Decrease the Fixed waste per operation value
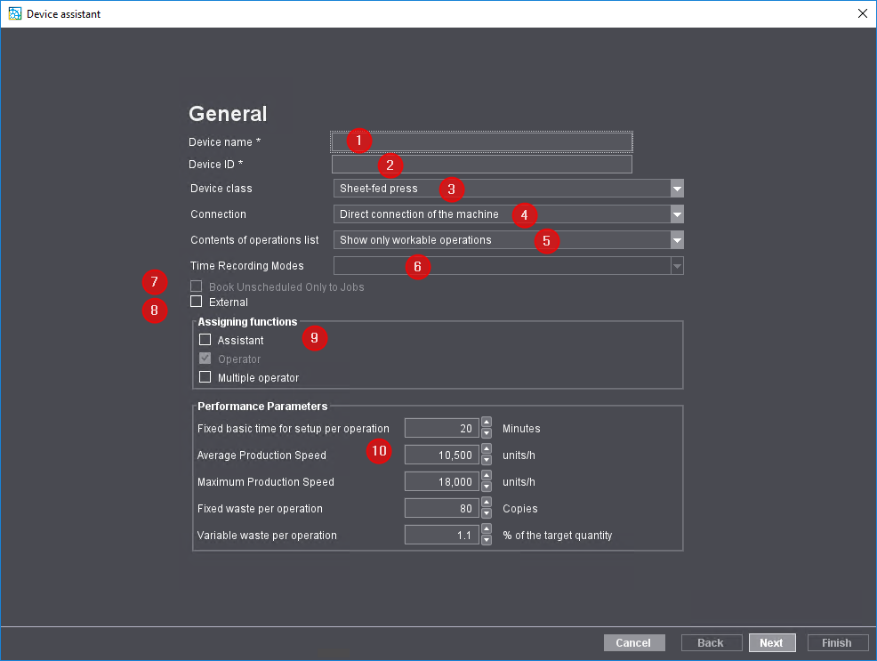Screen dimensions: 877x661 [486, 513]
